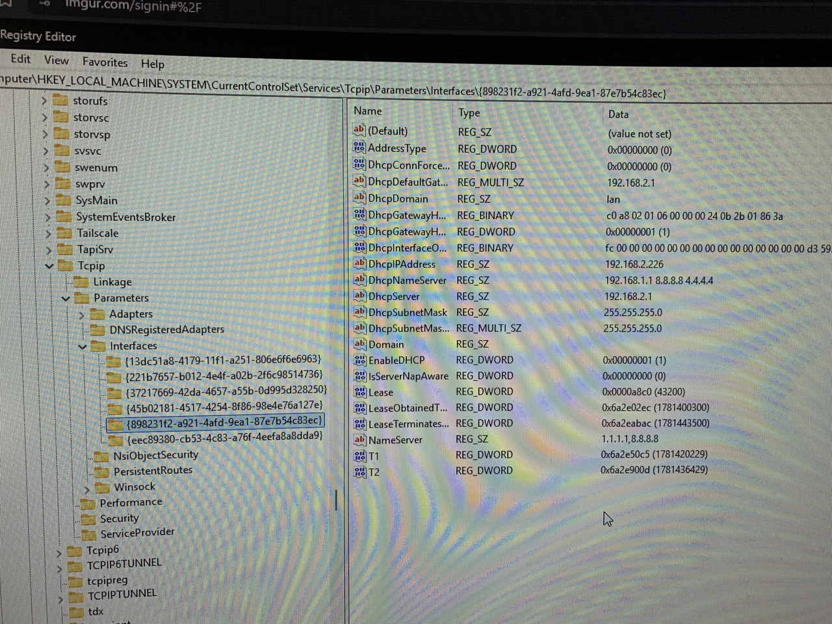This screenshot has width=832, height=624.
Task: Click the AddressType DWORD value icon
Action: point(359,148)
